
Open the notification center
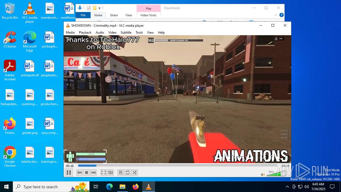click(332, 187)
